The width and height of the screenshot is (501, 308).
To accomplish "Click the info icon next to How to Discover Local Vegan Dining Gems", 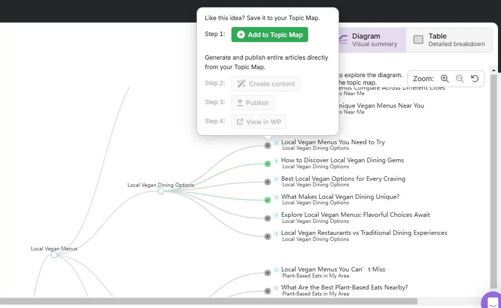I will pyautogui.click(x=277, y=161).
